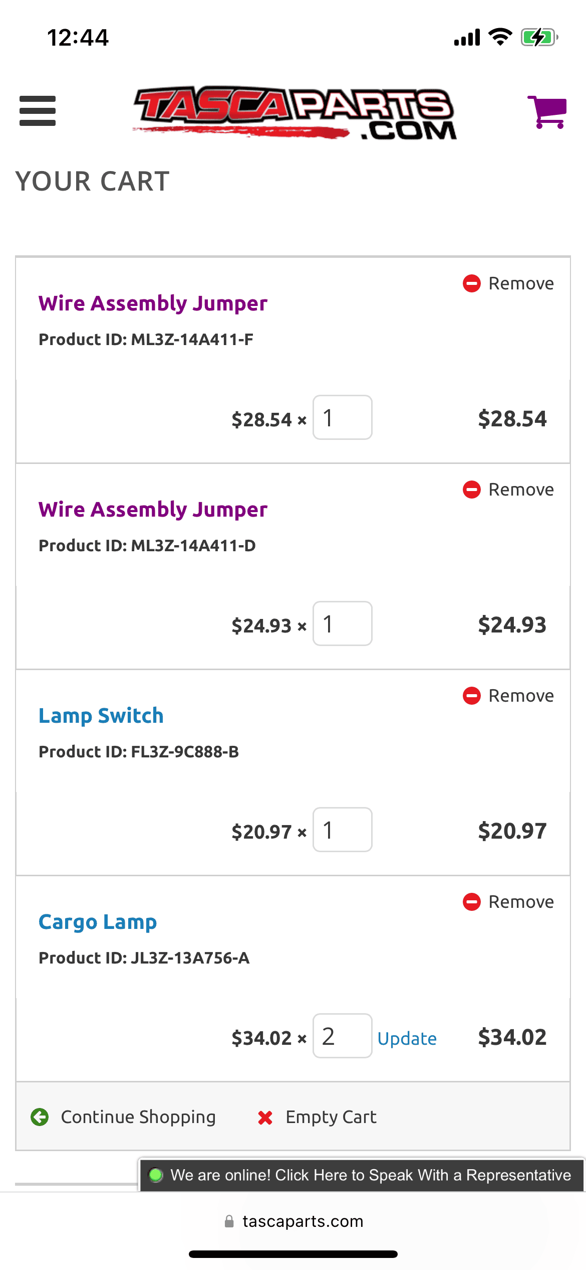
Task: Click the red X Empty Cart icon
Action: [265, 1118]
